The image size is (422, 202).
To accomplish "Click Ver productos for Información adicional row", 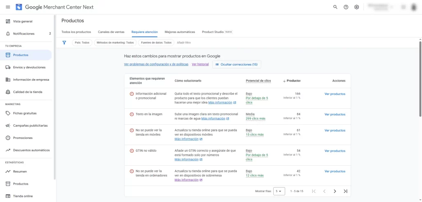I will tap(335, 94).
